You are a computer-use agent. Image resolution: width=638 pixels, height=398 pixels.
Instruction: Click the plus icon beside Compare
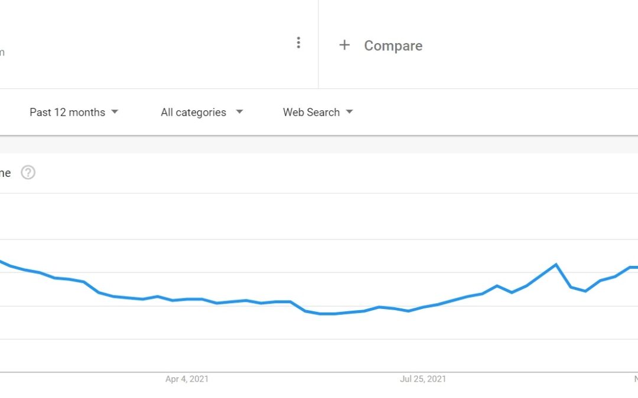(344, 45)
